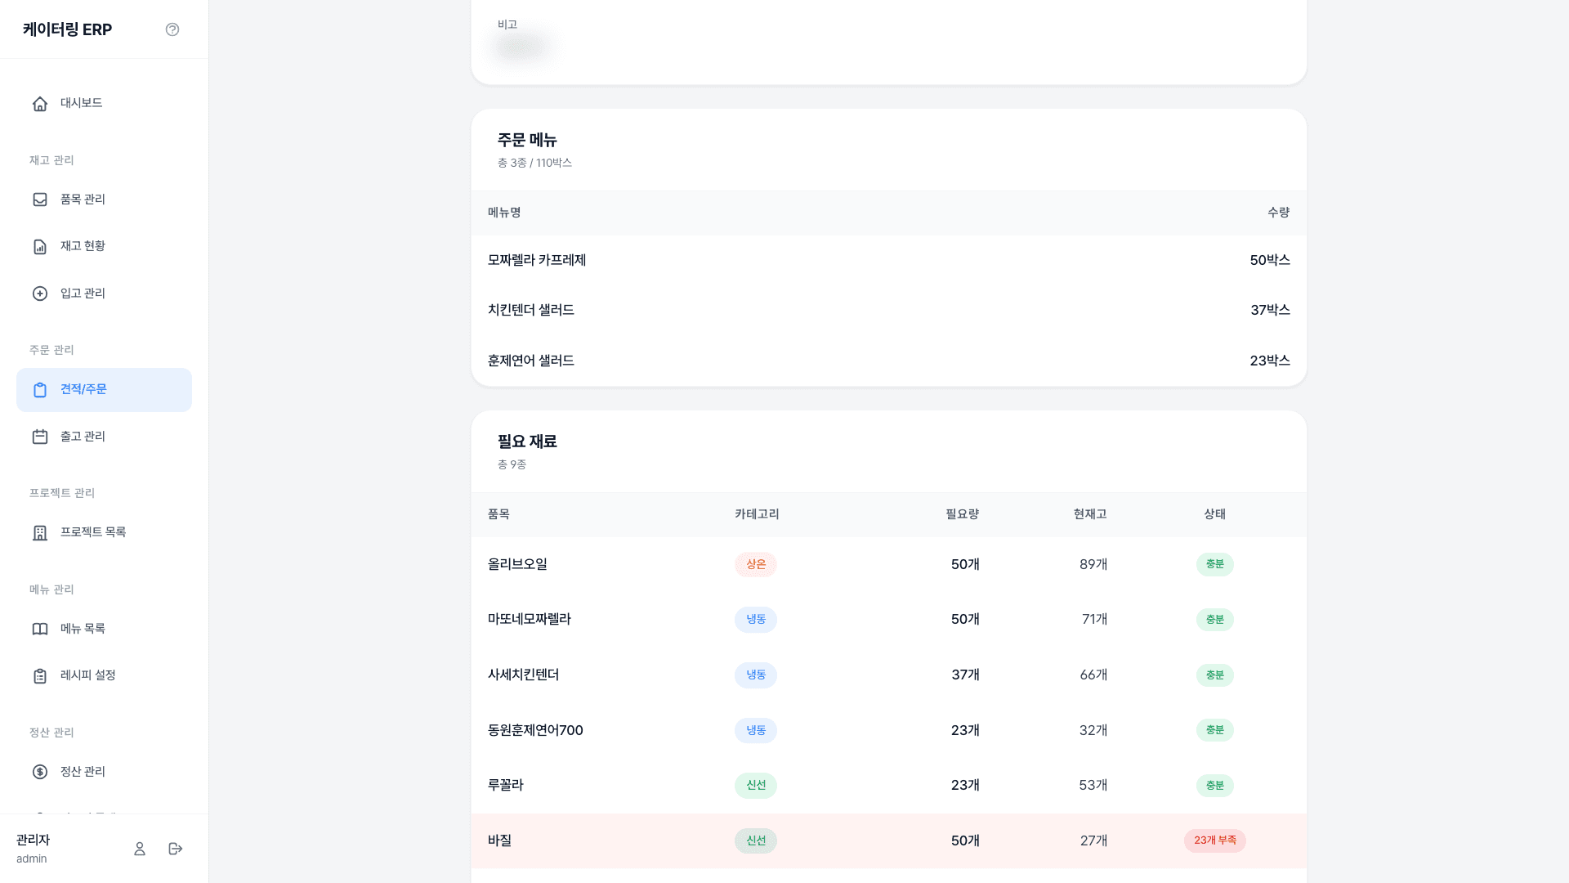The image size is (1569, 883).
Task: Open the 대시보드 home icon
Action: coord(40,104)
